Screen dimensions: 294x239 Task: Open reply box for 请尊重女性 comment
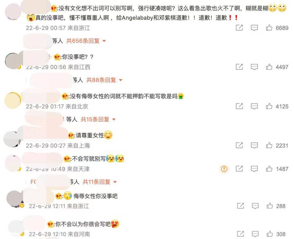point(254,146)
